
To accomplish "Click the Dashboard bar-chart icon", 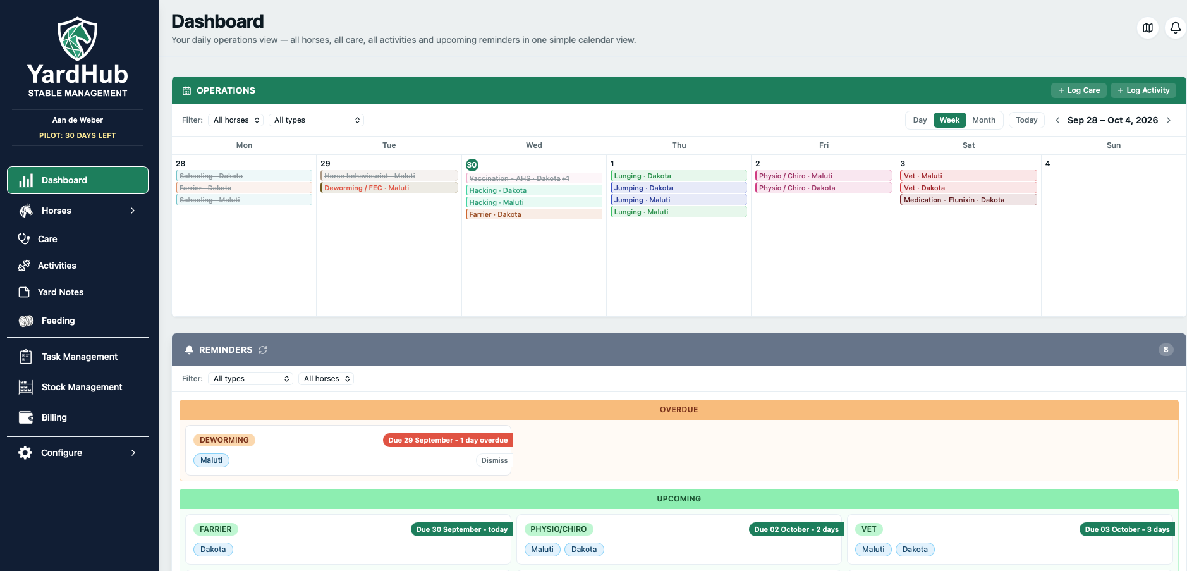I will click(x=26, y=180).
